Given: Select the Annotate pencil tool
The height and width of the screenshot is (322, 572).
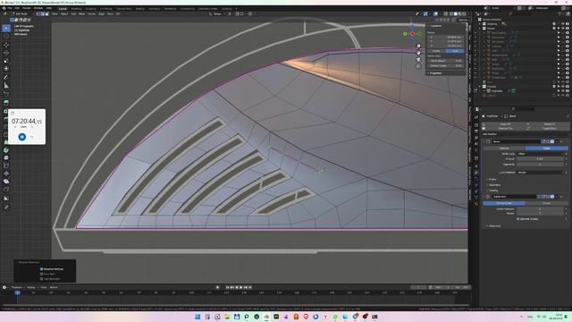Looking at the screenshot, I should (6, 77).
